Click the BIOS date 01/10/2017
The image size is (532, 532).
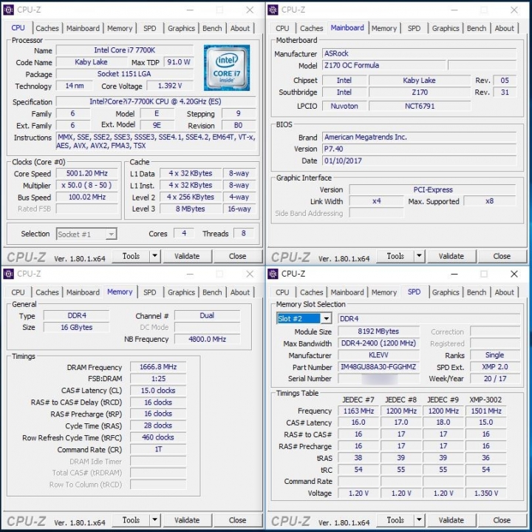[x=420, y=161]
